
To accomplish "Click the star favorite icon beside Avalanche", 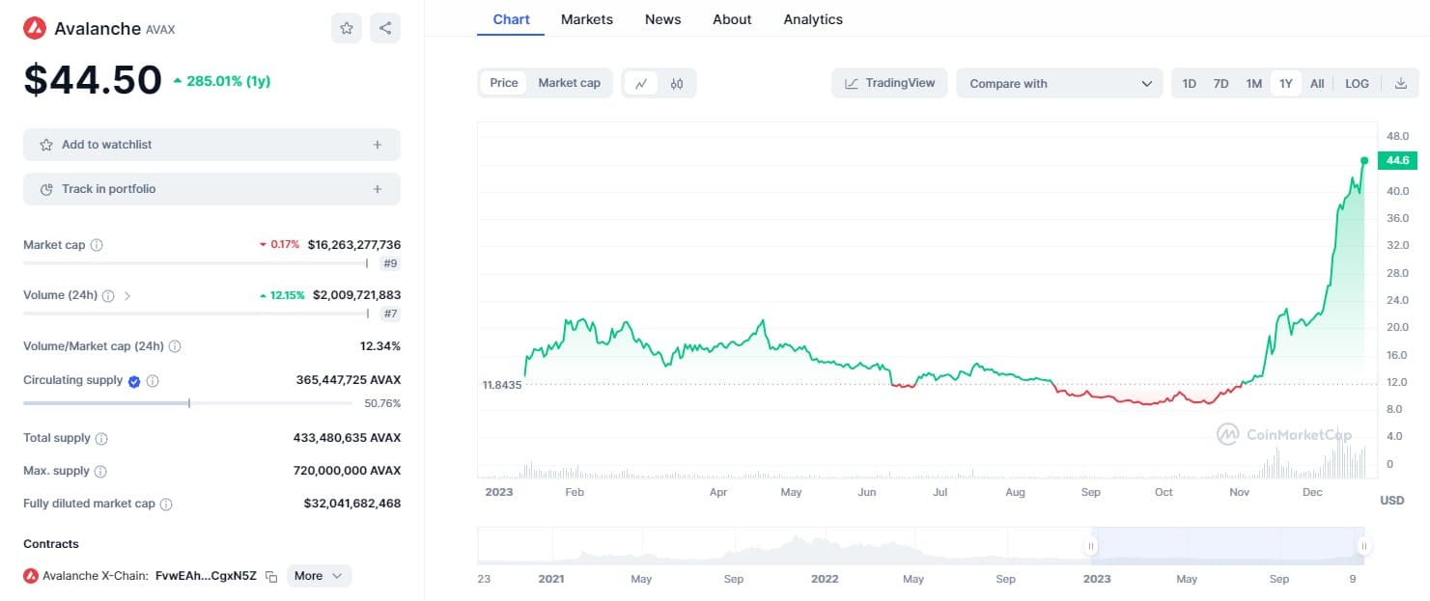I will [x=347, y=28].
